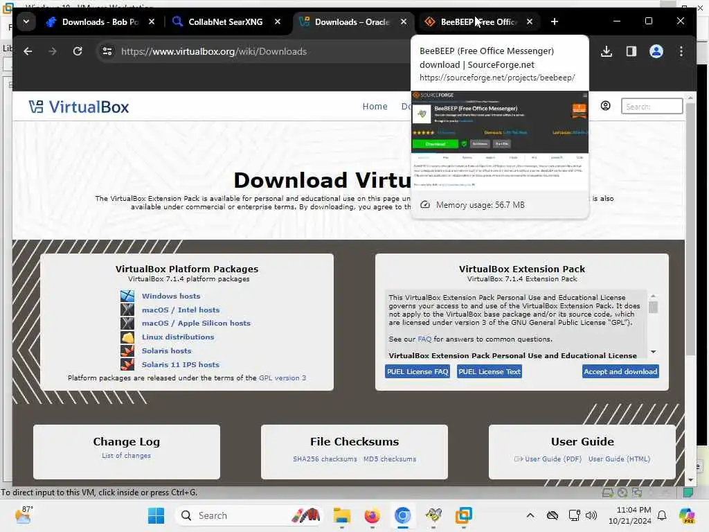
Task: Click the macOS Apple Silicon hosts icon
Action: [x=127, y=323]
